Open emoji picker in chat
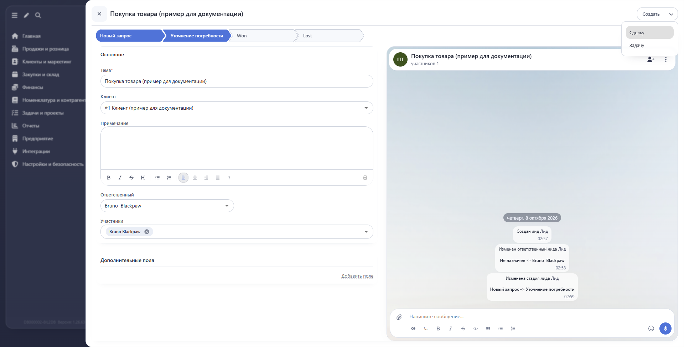This screenshot has height=347, width=684. click(x=651, y=328)
